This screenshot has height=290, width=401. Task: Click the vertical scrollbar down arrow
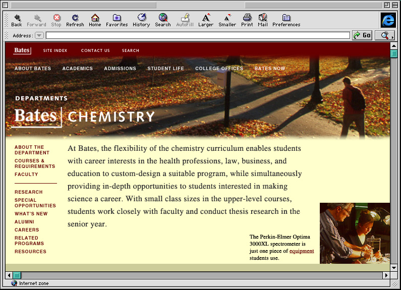coord(394,268)
